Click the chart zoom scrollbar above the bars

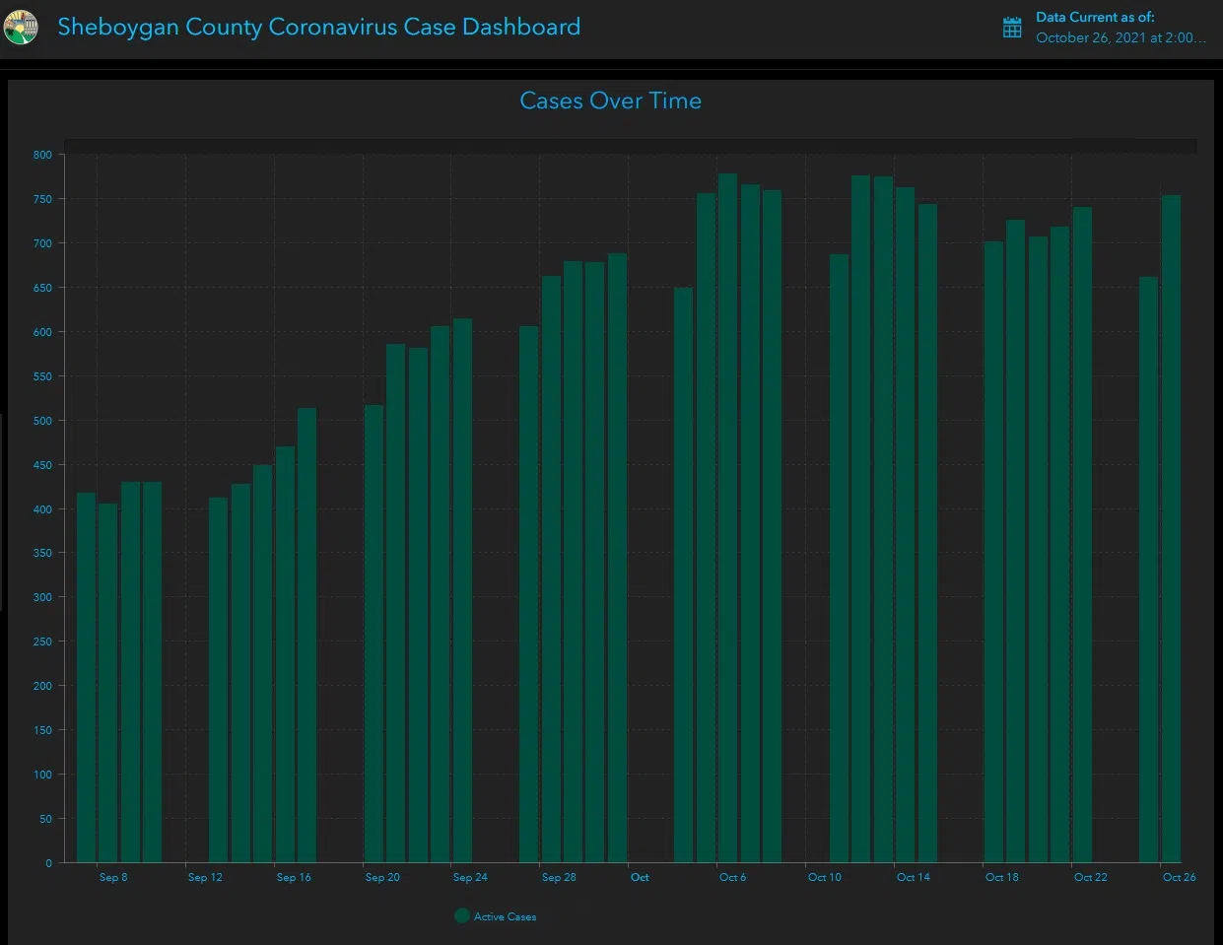pos(630,146)
